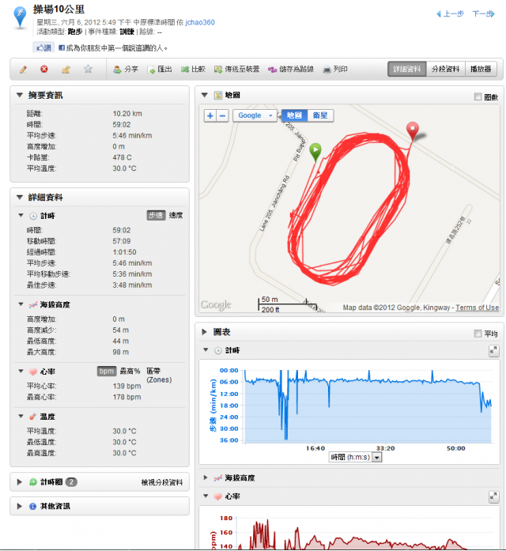Image resolution: width=506 pixels, height=551 pixels.
Task: Click the heart icon beside 心率 in details
Action: click(33, 372)
